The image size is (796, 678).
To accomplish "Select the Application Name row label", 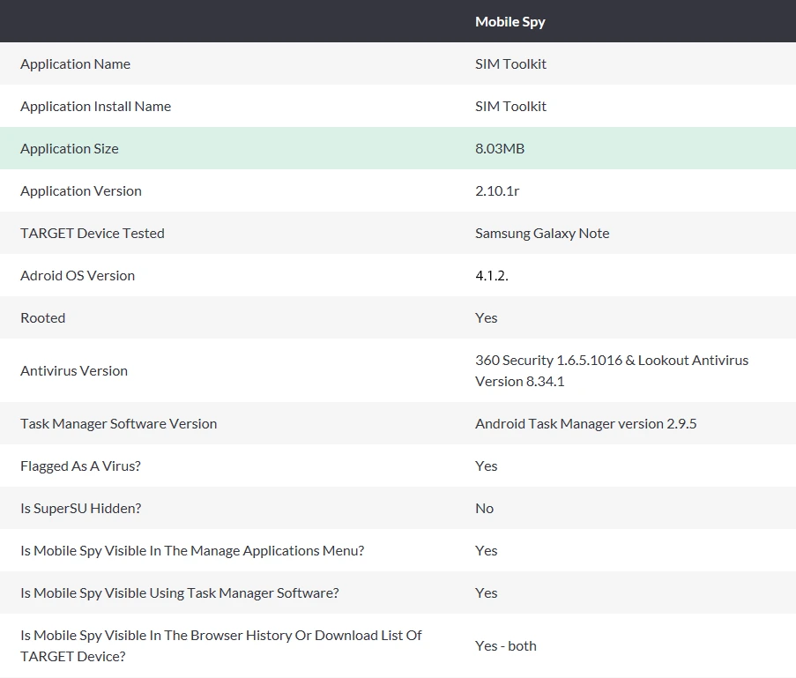I will point(75,64).
